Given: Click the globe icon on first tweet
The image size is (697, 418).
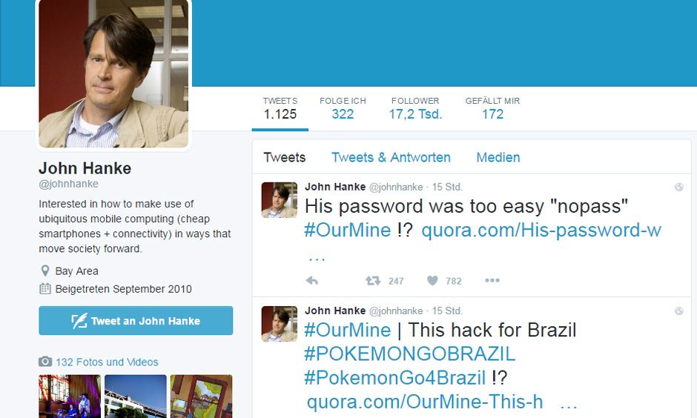Looking at the screenshot, I should tap(678, 187).
